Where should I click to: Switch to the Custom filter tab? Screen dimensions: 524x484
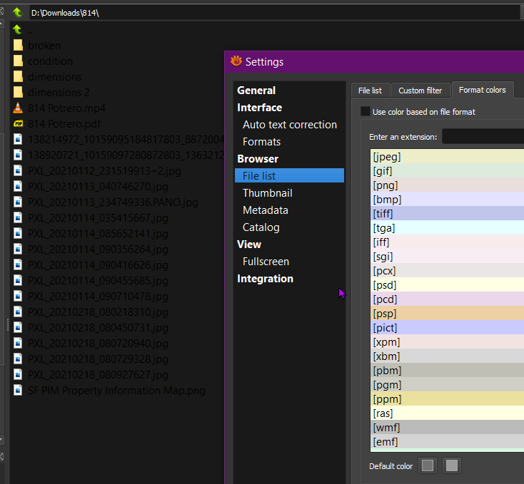[420, 91]
